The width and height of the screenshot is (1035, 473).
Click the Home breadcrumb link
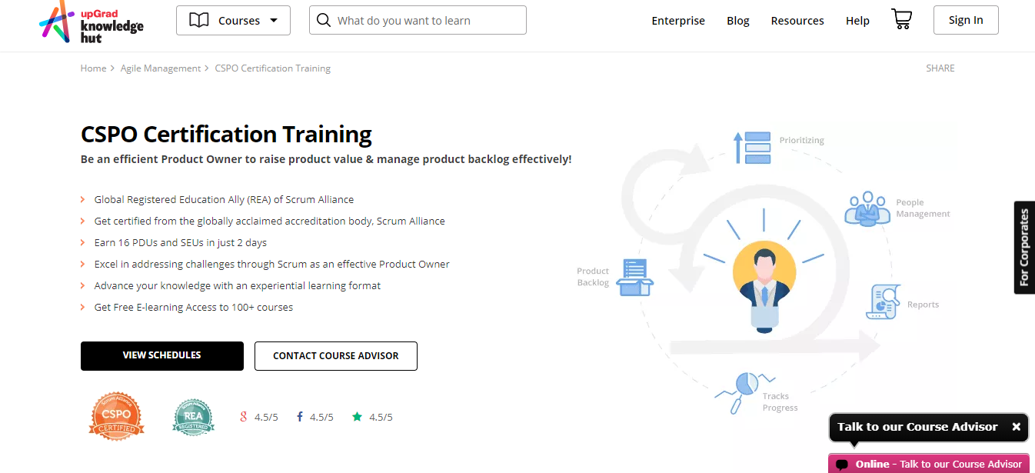coord(94,68)
